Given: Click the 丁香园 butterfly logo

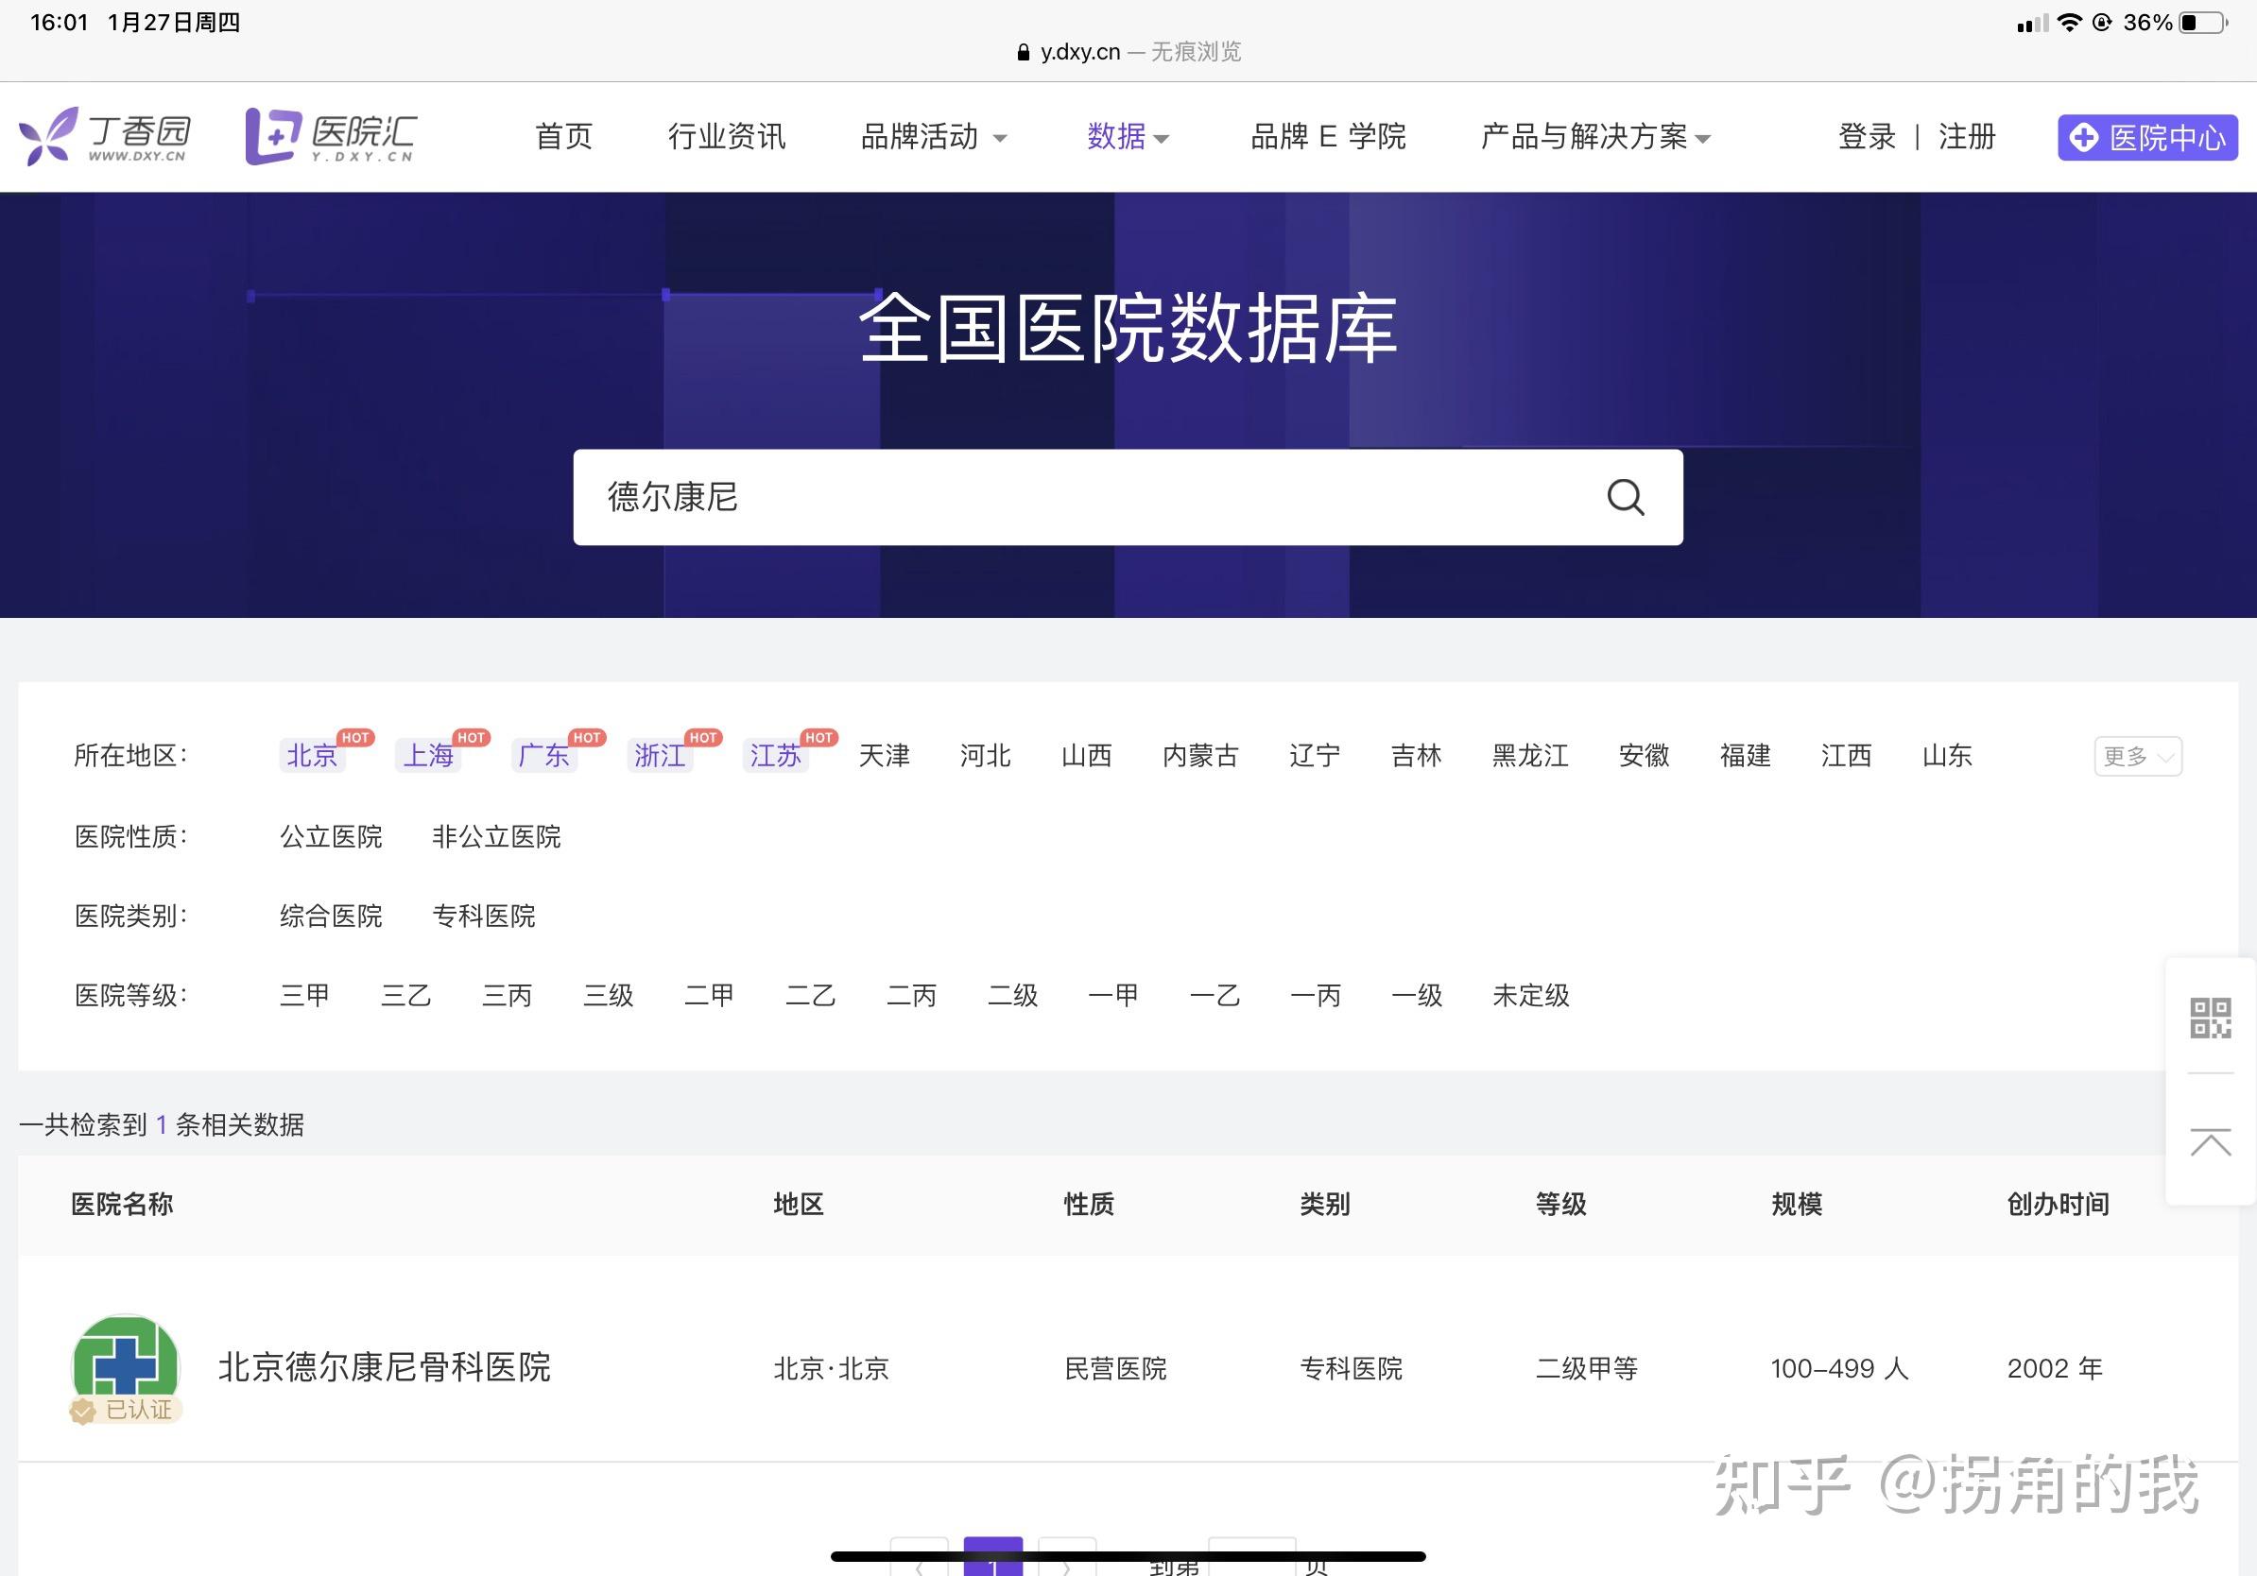Looking at the screenshot, I should click(x=104, y=136).
